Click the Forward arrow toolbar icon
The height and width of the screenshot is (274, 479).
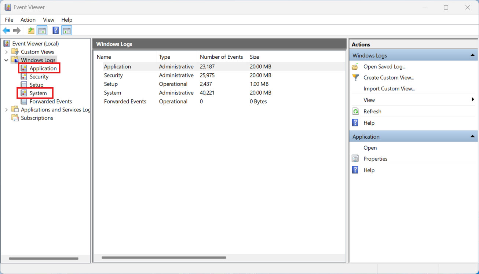coord(17,31)
